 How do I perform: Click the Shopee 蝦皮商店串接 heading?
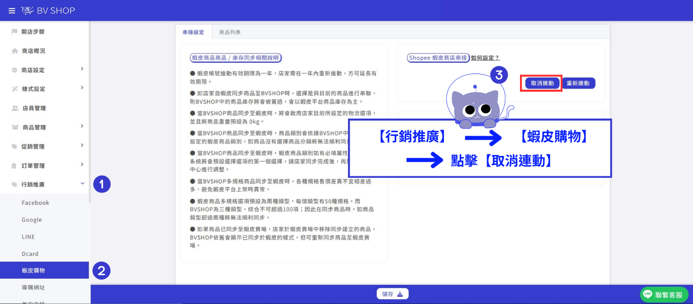(438, 58)
